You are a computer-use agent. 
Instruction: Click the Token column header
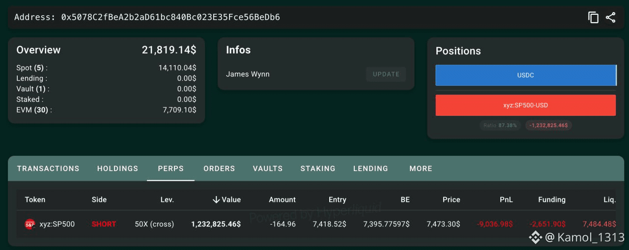35,200
